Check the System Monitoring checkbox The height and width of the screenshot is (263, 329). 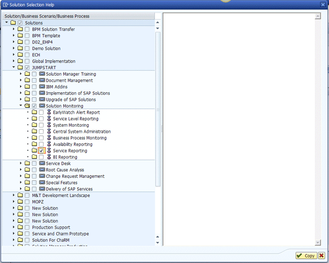[x=41, y=125]
